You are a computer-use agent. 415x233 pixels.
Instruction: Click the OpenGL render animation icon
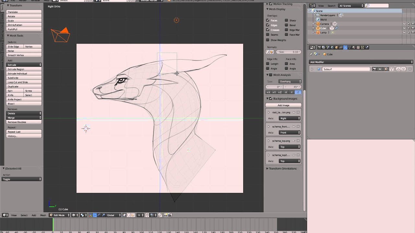(x=170, y=215)
